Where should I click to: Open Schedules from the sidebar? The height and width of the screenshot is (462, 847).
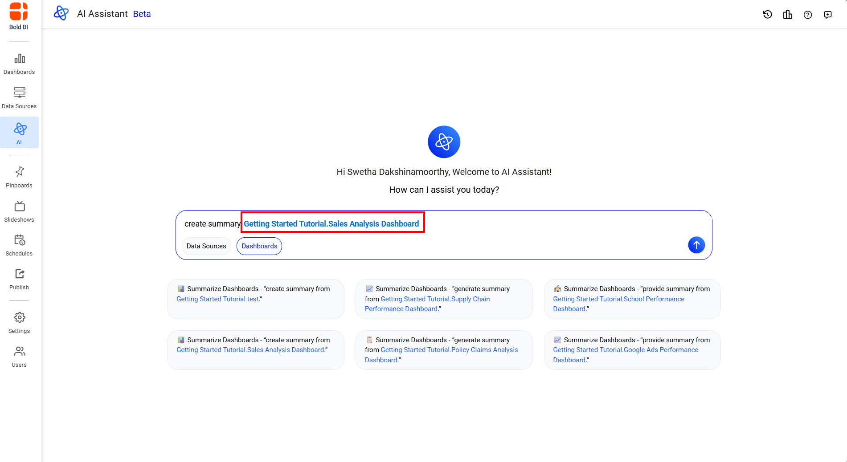point(19,245)
